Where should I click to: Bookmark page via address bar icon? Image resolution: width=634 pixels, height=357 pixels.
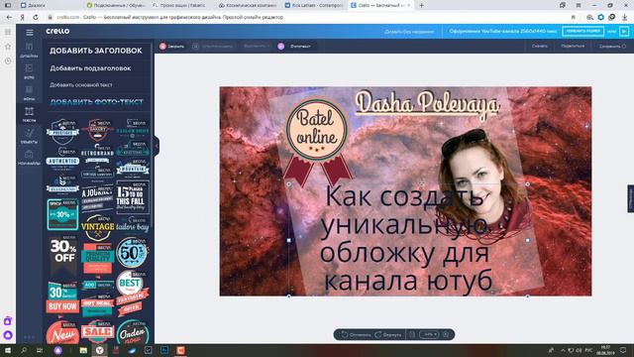coord(573,18)
